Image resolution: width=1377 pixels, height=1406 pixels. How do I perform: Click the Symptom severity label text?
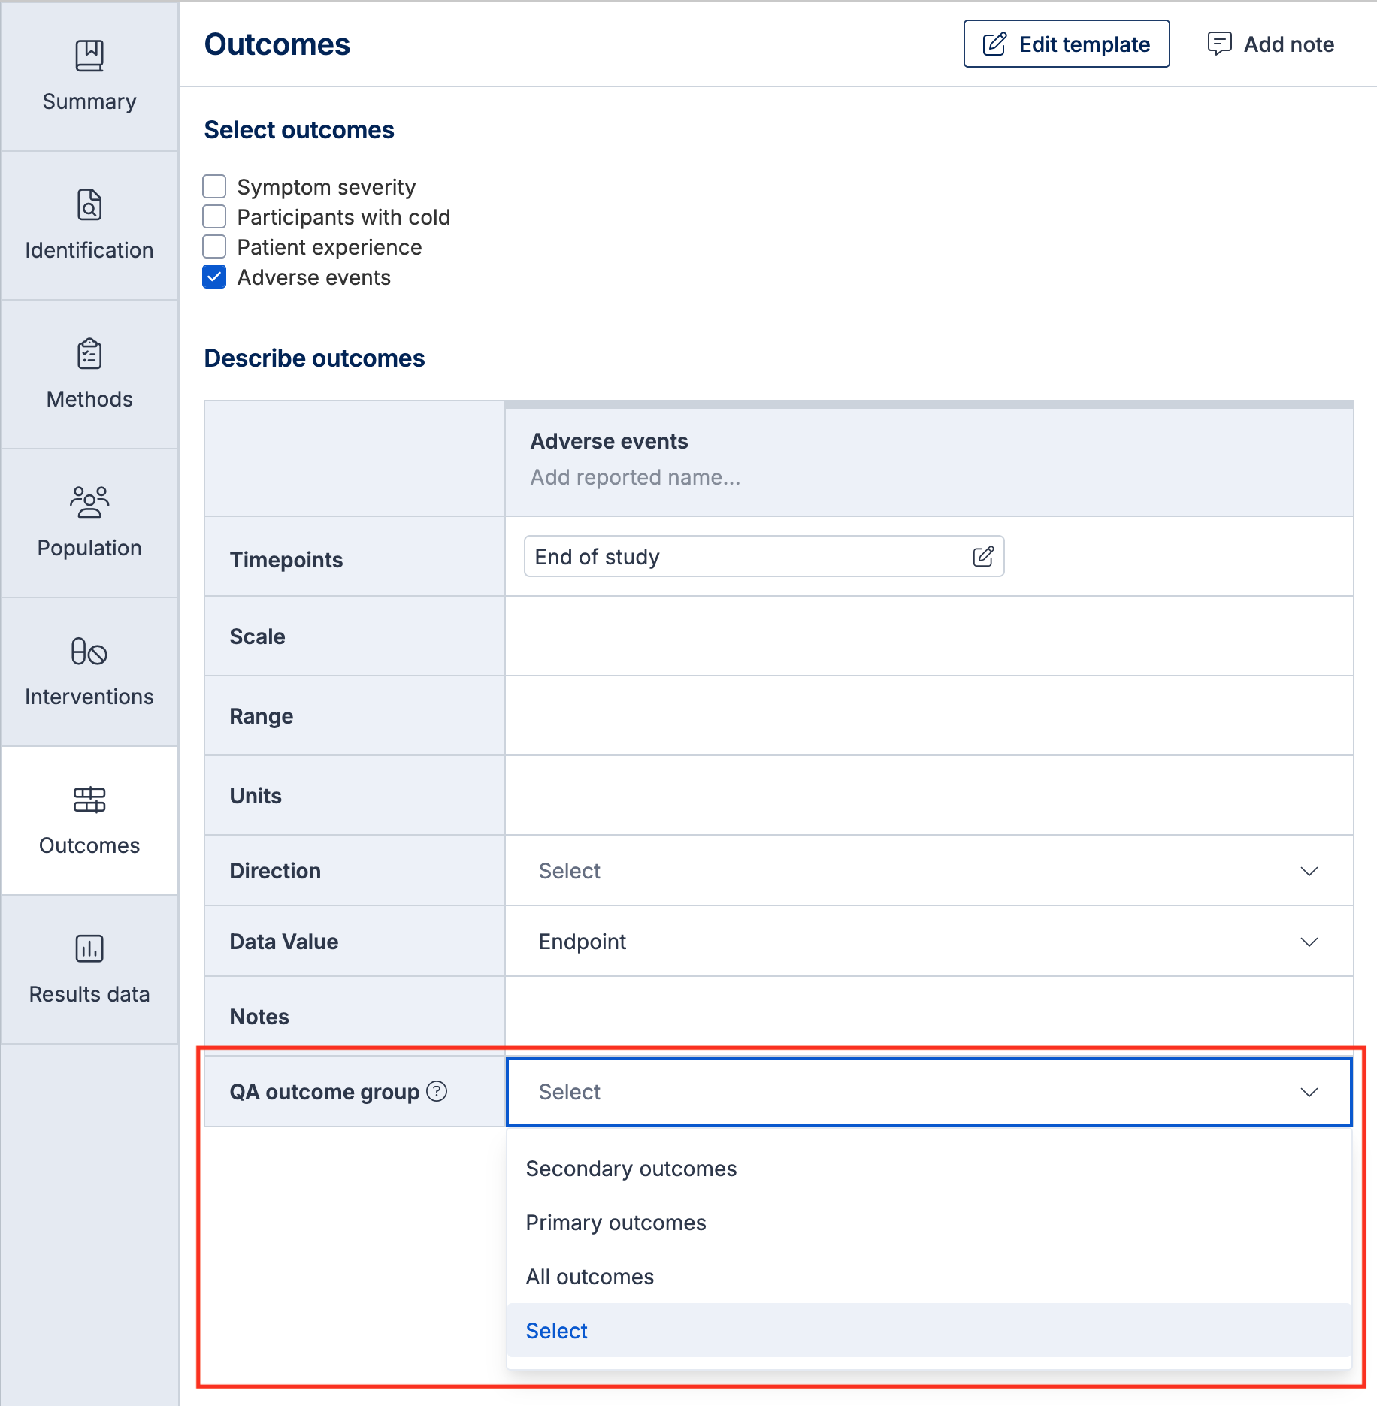coord(326,187)
